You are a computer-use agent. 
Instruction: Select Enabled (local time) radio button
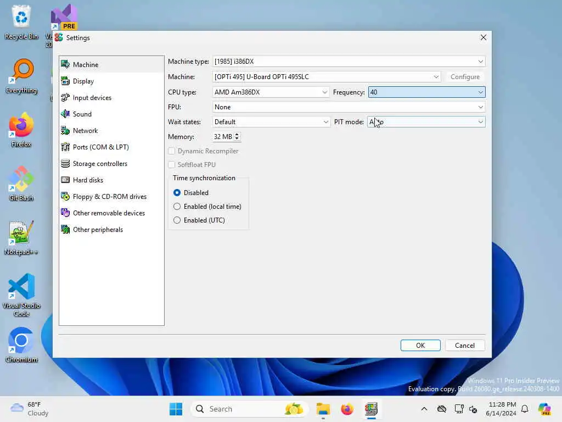click(177, 207)
